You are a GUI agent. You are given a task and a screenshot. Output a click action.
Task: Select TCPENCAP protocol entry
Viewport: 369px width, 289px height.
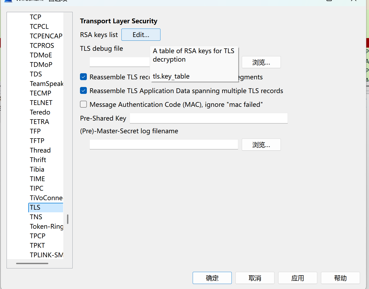(x=46, y=36)
